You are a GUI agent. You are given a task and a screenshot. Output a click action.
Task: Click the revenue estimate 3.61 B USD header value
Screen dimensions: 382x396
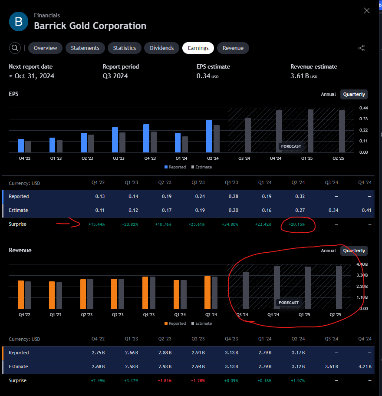(x=304, y=76)
